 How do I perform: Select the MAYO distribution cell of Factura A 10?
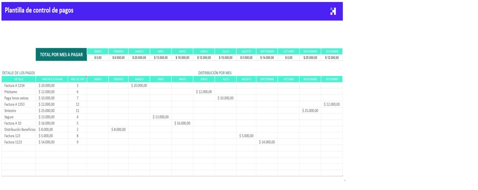pyautogui.click(x=182, y=123)
